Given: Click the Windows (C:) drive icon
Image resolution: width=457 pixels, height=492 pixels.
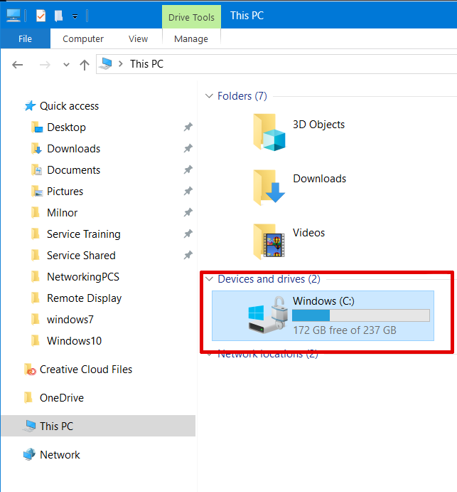Looking at the screenshot, I should click(267, 315).
